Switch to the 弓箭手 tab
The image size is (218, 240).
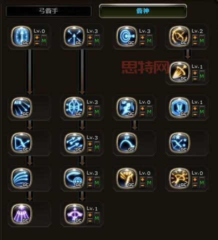48,11
